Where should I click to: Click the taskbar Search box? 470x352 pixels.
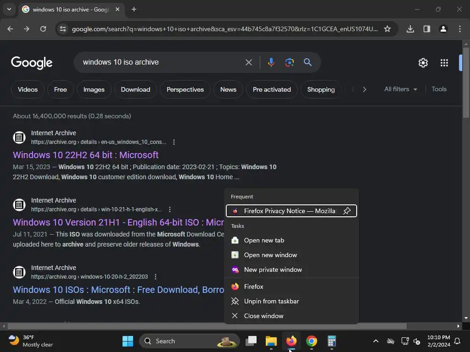coord(190,341)
